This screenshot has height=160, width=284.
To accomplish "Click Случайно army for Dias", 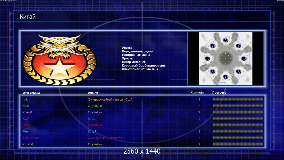I will [x=95, y=125].
